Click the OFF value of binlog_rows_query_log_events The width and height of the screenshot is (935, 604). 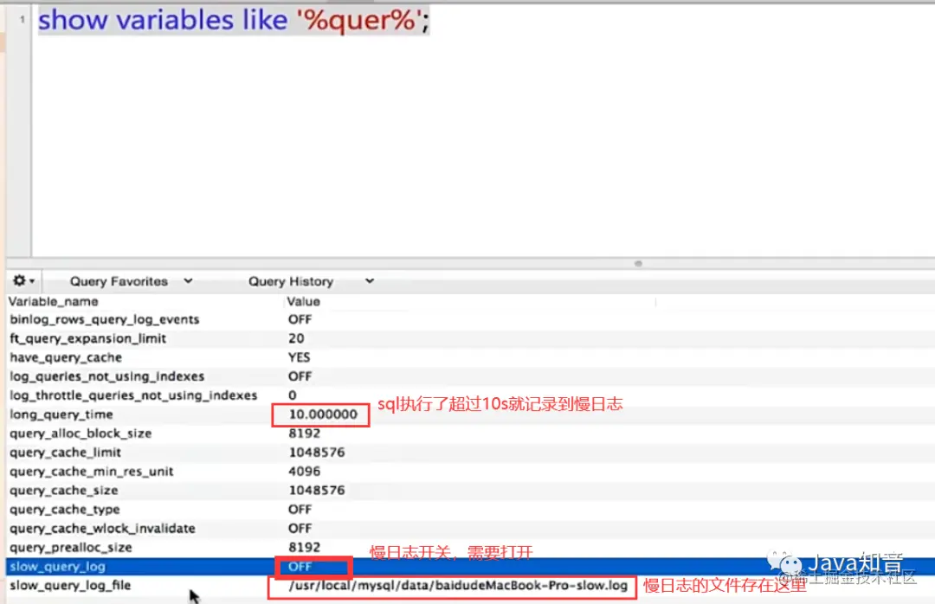(300, 319)
